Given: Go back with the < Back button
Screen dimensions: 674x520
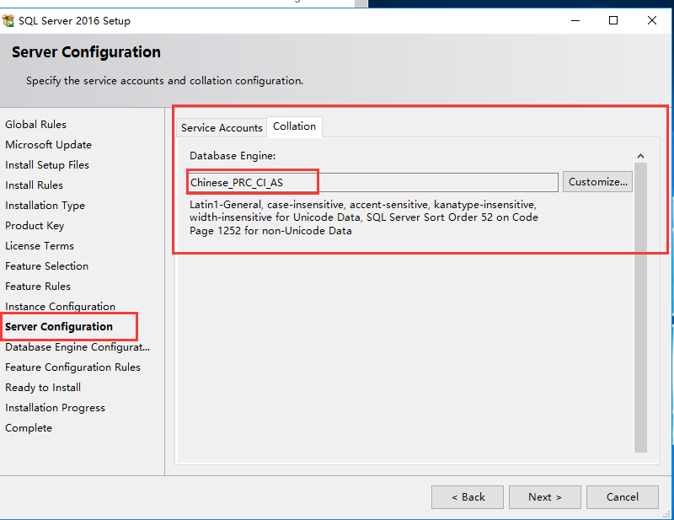Looking at the screenshot, I should point(468,497).
